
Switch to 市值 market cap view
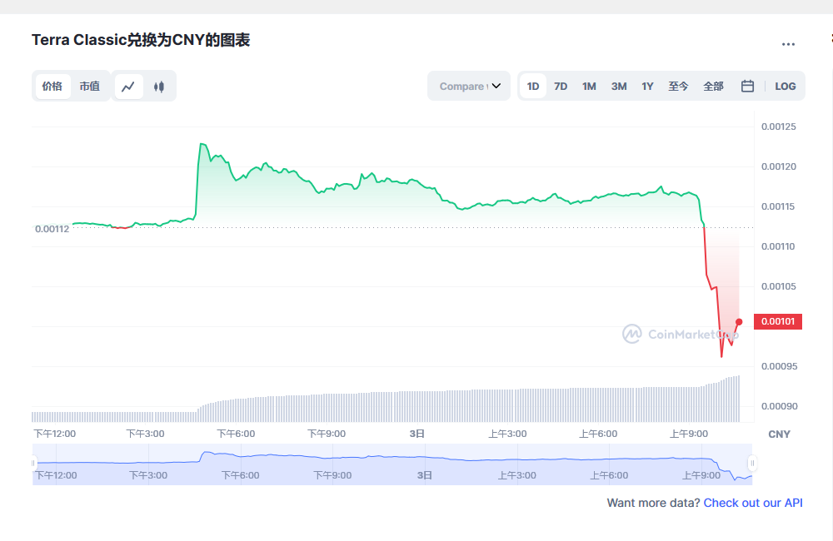click(x=90, y=86)
